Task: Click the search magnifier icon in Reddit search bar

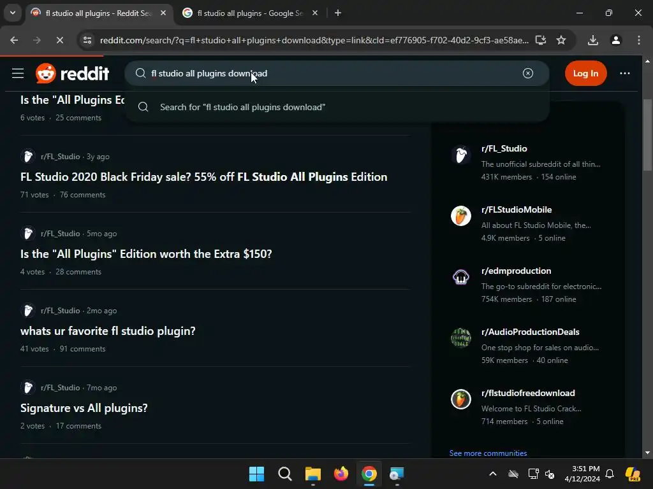Action: [141, 73]
